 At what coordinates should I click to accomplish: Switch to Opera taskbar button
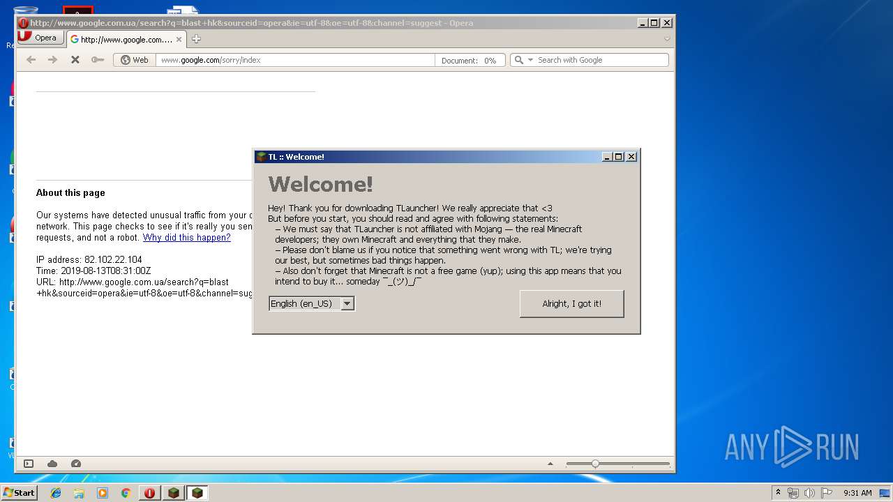coord(149,493)
